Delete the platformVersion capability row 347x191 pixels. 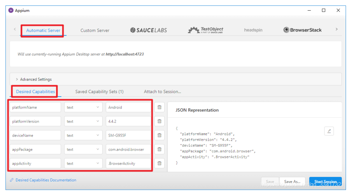(159, 121)
